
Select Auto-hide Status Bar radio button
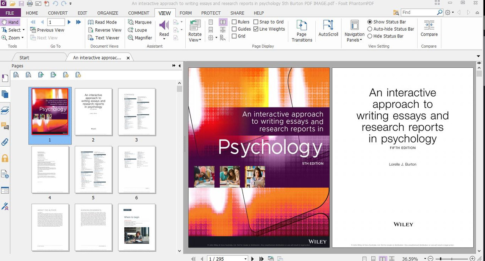(370, 29)
